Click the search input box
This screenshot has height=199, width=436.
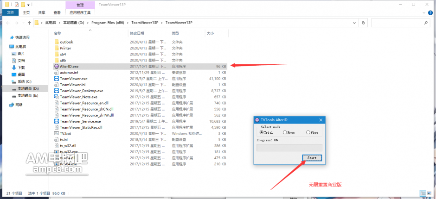click(400, 23)
